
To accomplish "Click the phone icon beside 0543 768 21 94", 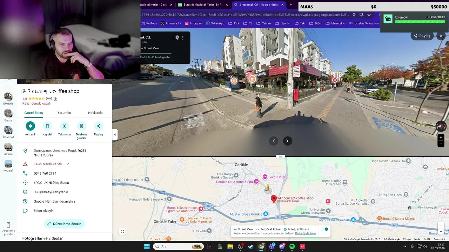I will (x=25, y=173).
